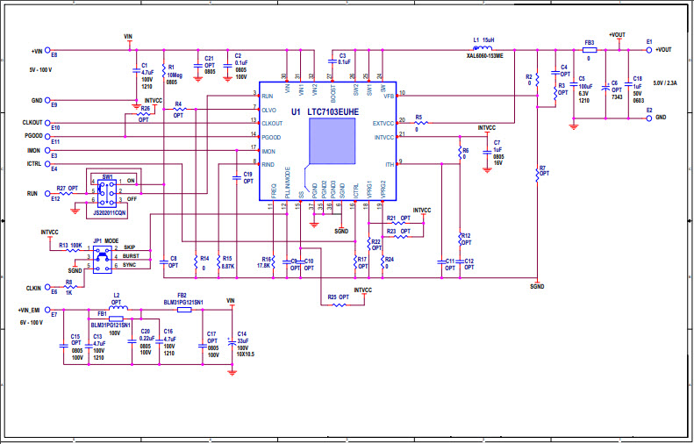Select the BURST position on JP1
The width and height of the screenshot is (694, 444).
coord(131,255)
